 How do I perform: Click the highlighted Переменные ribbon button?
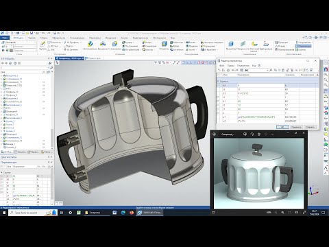tap(303, 46)
